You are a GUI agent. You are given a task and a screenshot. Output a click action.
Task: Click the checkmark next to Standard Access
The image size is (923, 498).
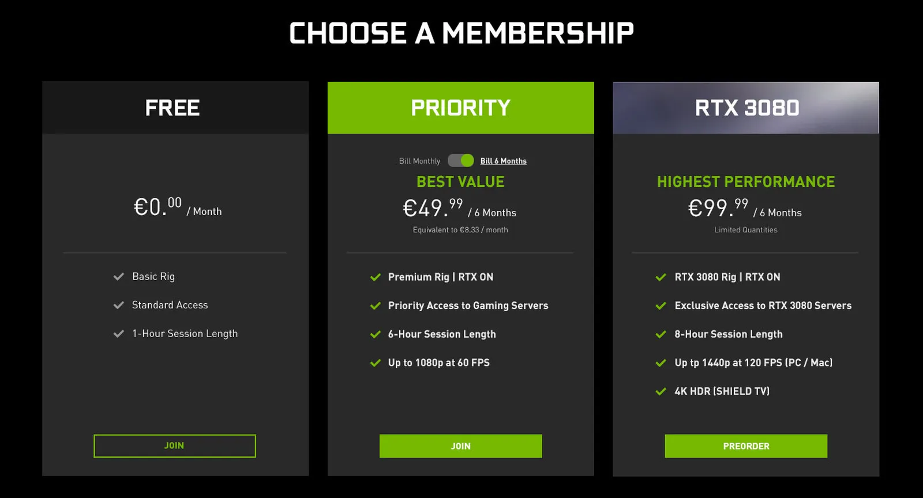[x=119, y=305]
